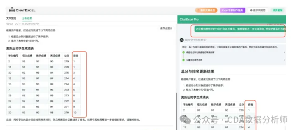Expand the fill-ranking step chevron

pyautogui.click(x=284, y=60)
